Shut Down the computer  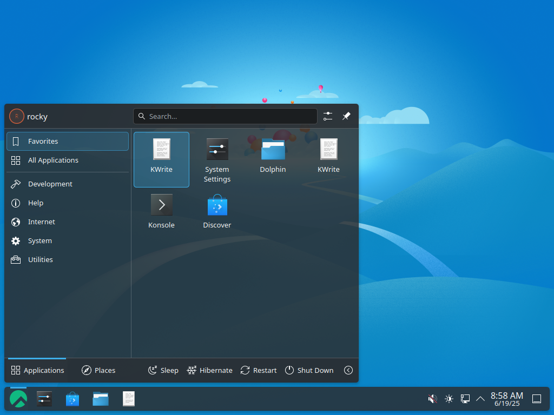309,370
